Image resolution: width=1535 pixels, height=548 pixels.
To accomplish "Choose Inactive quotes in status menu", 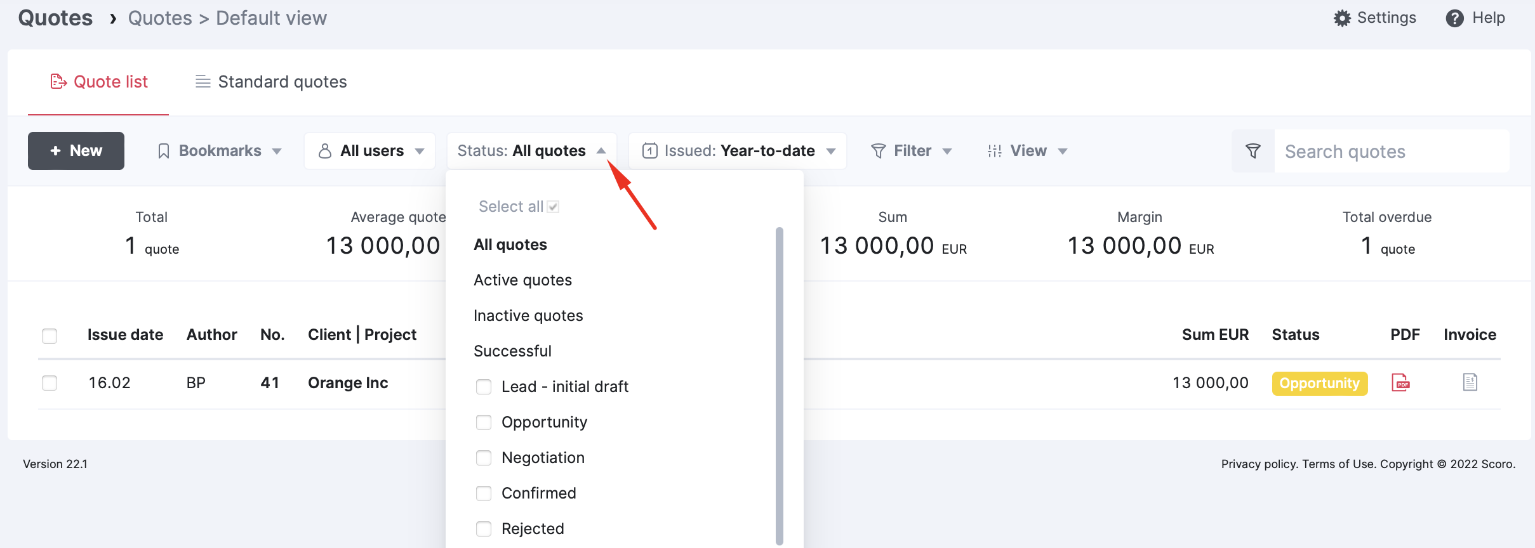I will pos(528,316).
